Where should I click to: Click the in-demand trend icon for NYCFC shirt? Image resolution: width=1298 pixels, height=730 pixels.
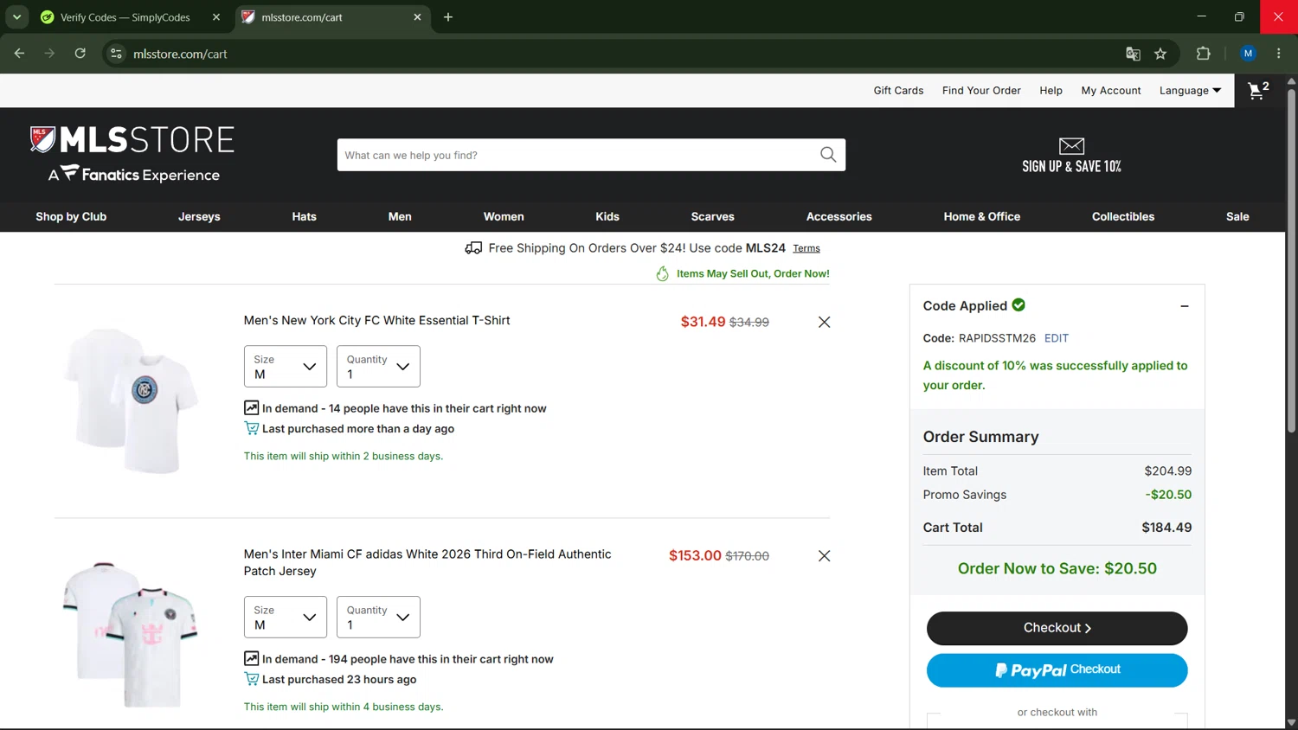(x=251, y=407)
